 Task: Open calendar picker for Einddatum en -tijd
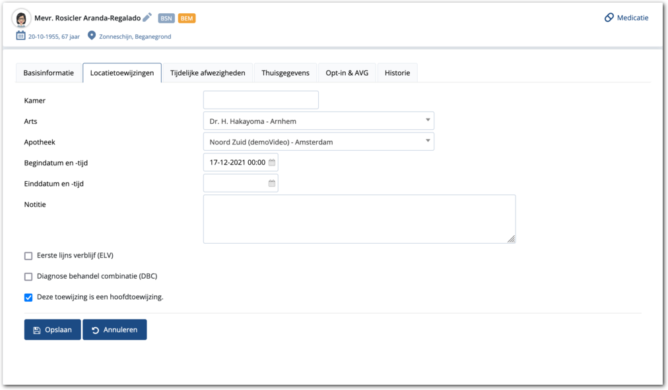[x=272, y=184]
